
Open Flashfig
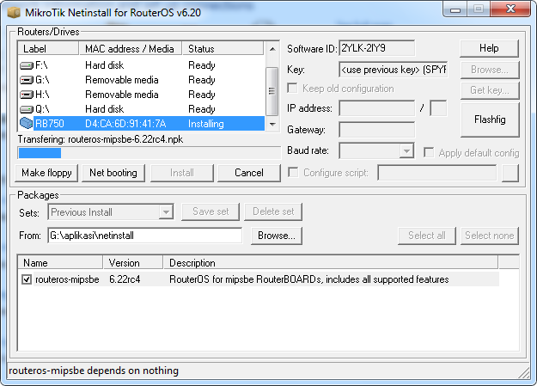(490, 119)
